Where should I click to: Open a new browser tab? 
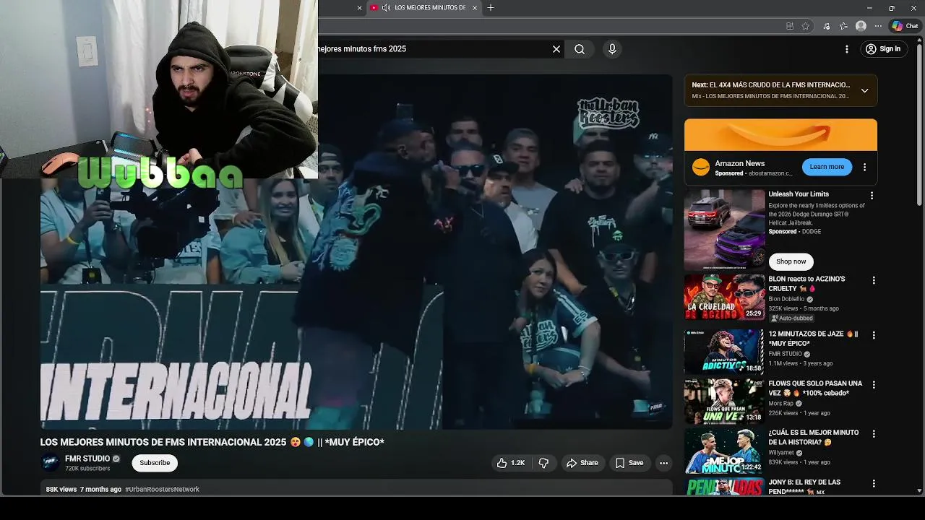[x=491, y=7]
